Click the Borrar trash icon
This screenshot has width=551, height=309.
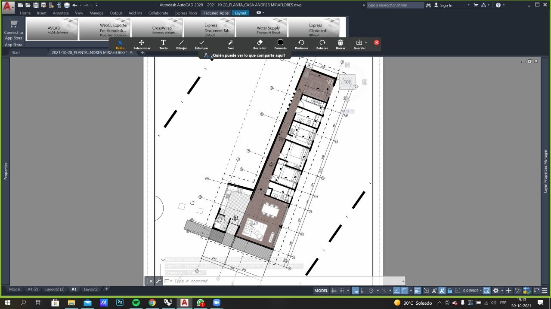pyautogui.click(x=341, y=43)
